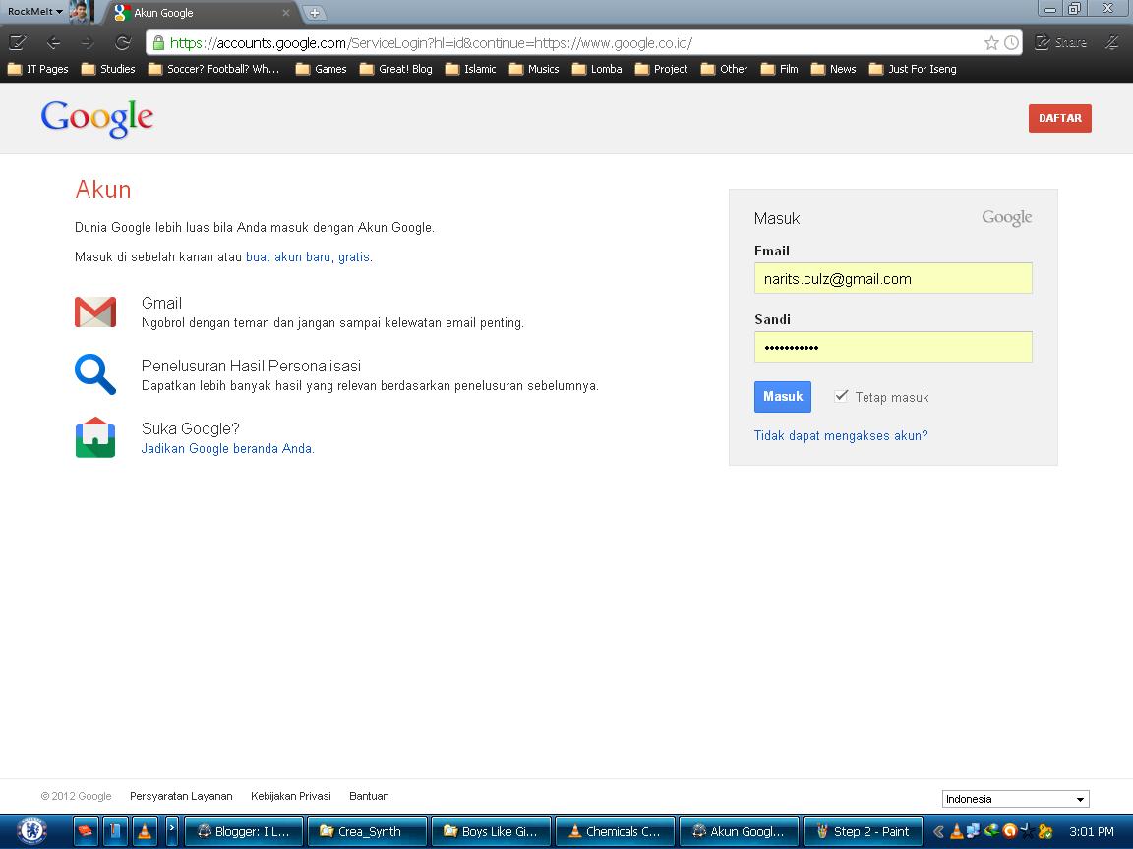The width and height of the screenshot is (1133, 849).
Task: Open the News bookmark folder
Action: pyautogui.click(x=834, y=69)
